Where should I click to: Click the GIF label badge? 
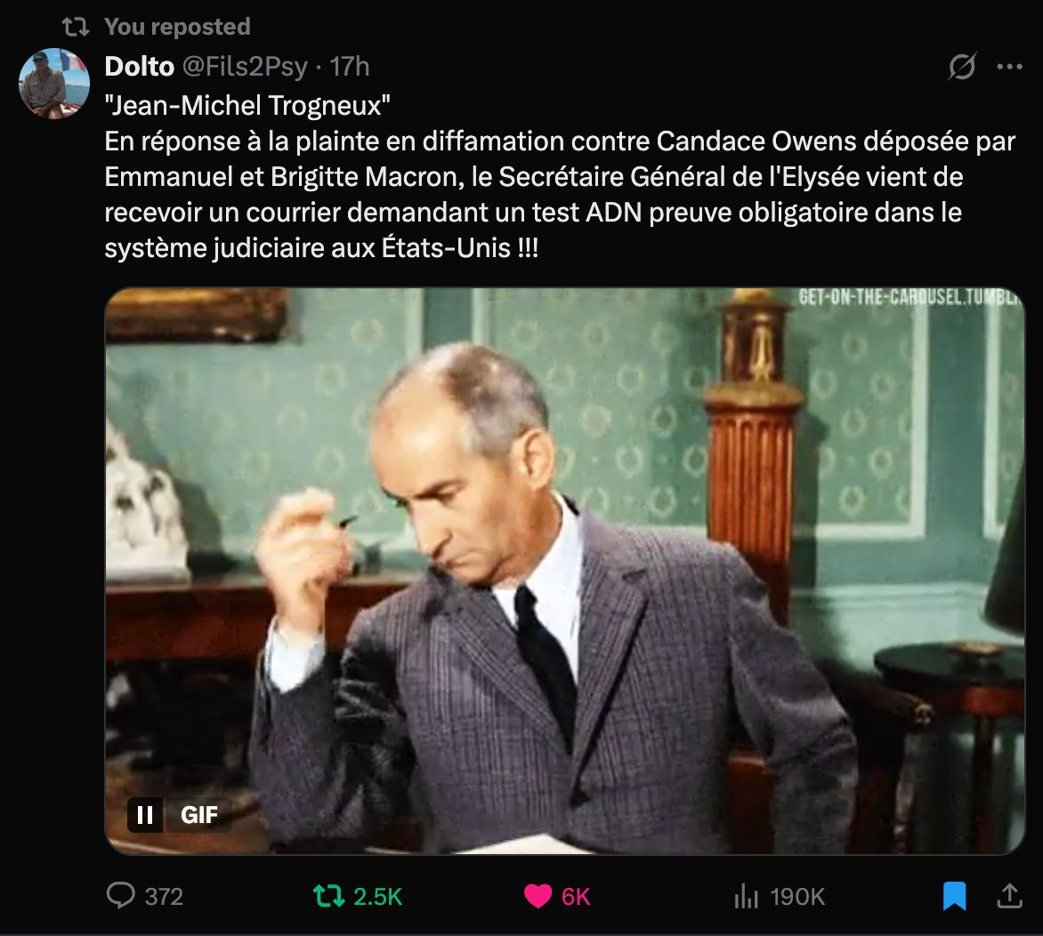click(199, 814)
